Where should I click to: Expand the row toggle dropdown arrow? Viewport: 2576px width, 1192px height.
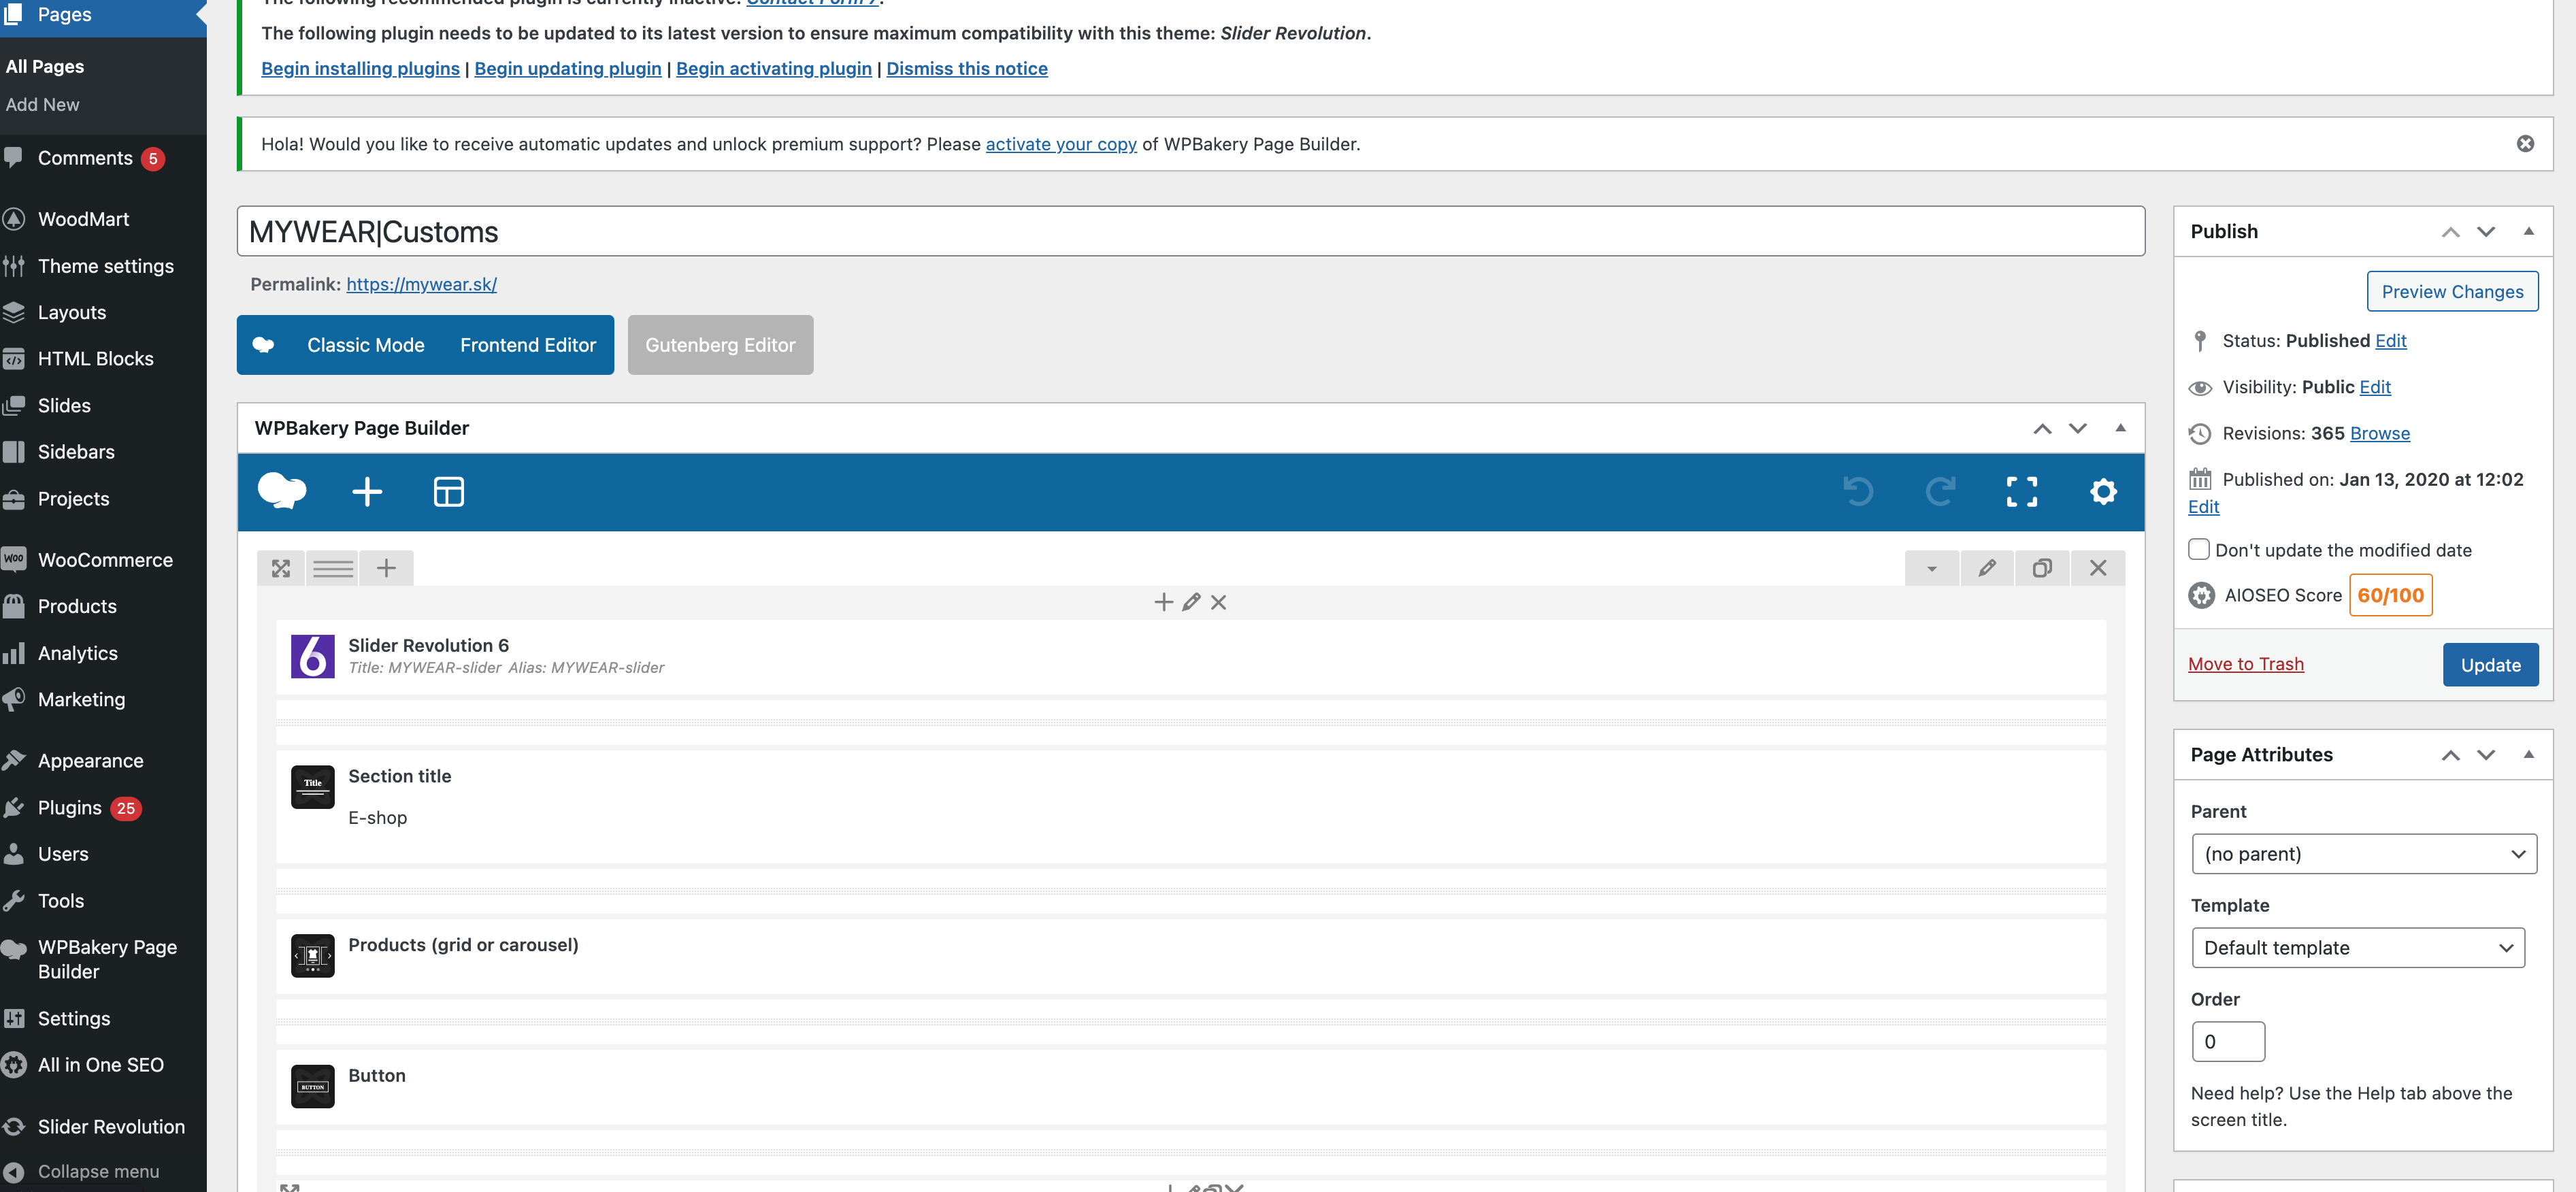[x=1931, y=568]
